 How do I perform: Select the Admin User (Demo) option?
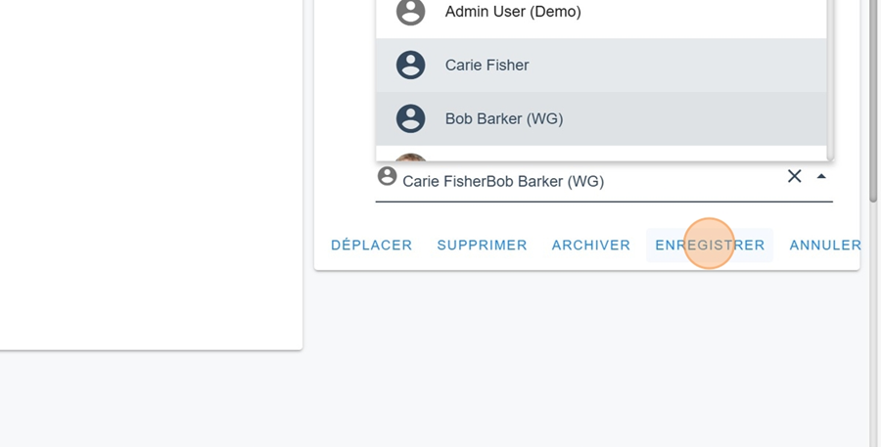601,14
